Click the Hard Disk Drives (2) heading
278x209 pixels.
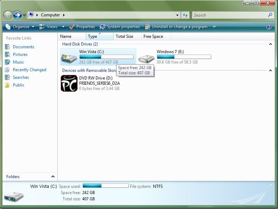pos(80,44)
